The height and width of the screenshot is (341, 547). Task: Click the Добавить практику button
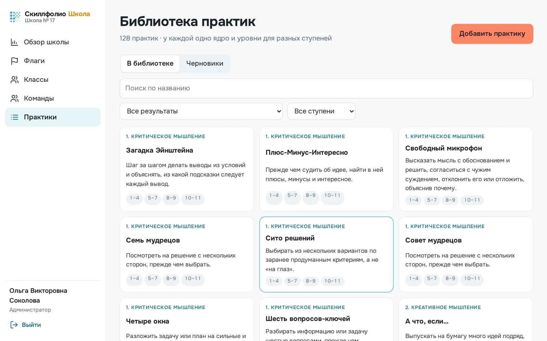pyautogui.click(x=492, y=34)
